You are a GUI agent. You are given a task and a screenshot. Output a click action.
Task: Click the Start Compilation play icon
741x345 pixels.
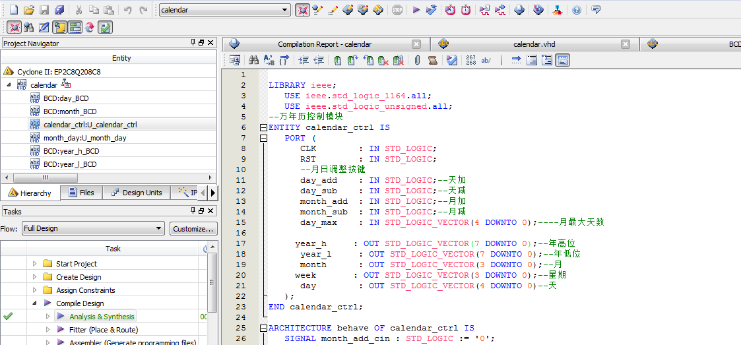point(416,10)
